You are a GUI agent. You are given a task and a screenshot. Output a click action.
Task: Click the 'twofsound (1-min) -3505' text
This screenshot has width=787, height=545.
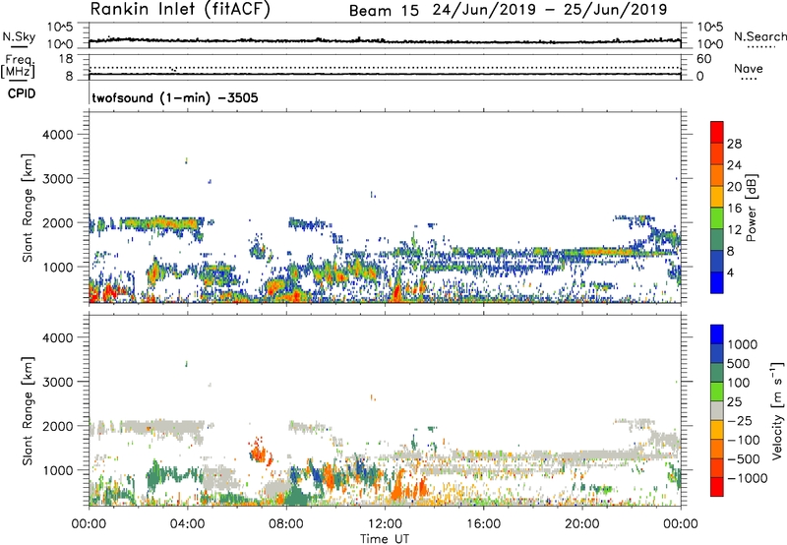point(175,97)
